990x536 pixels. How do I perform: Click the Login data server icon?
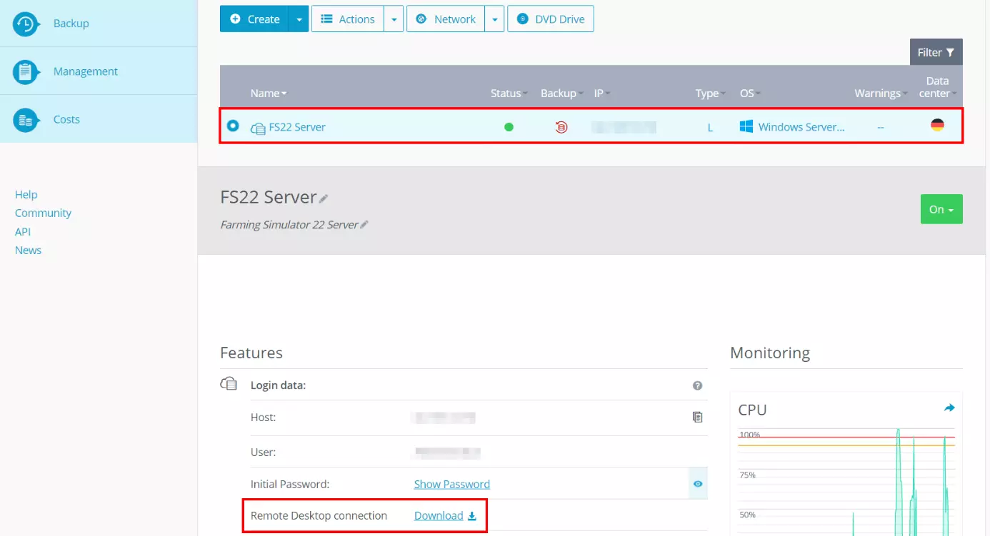point(229,384)
